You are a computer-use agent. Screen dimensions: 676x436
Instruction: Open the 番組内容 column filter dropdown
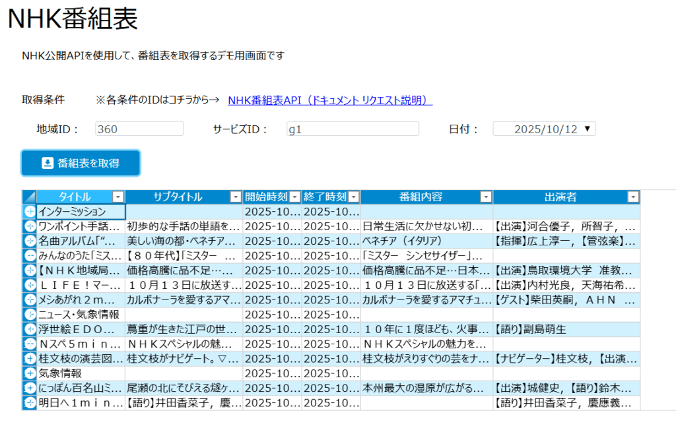486,197
